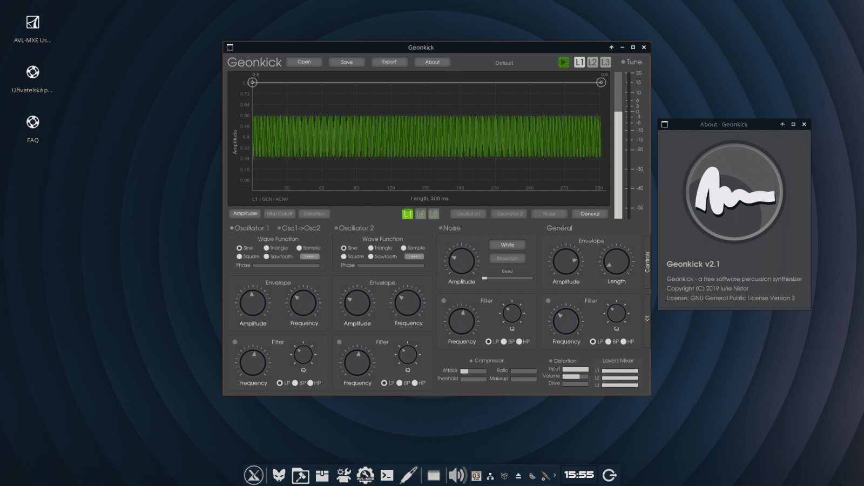Switch to the Oscillator1 tab
The height and width of the screenshot is (486, 864).
click(468, 213)
